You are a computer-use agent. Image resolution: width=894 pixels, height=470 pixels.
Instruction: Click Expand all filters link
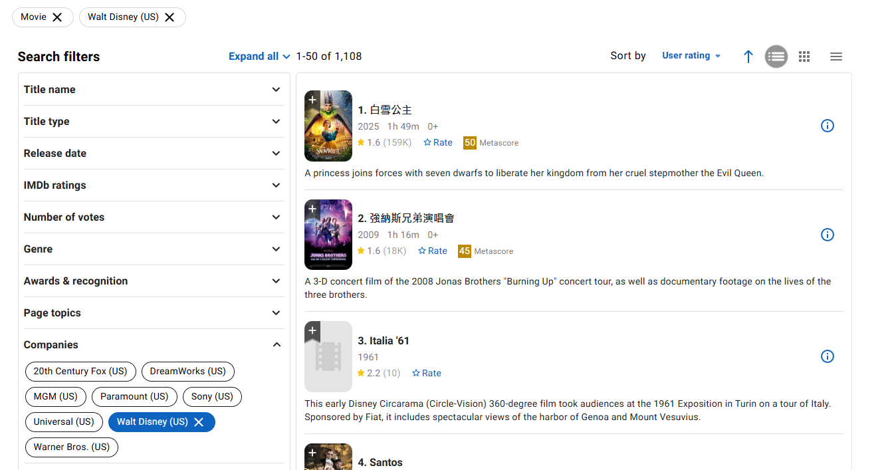(x=259, y=57)
